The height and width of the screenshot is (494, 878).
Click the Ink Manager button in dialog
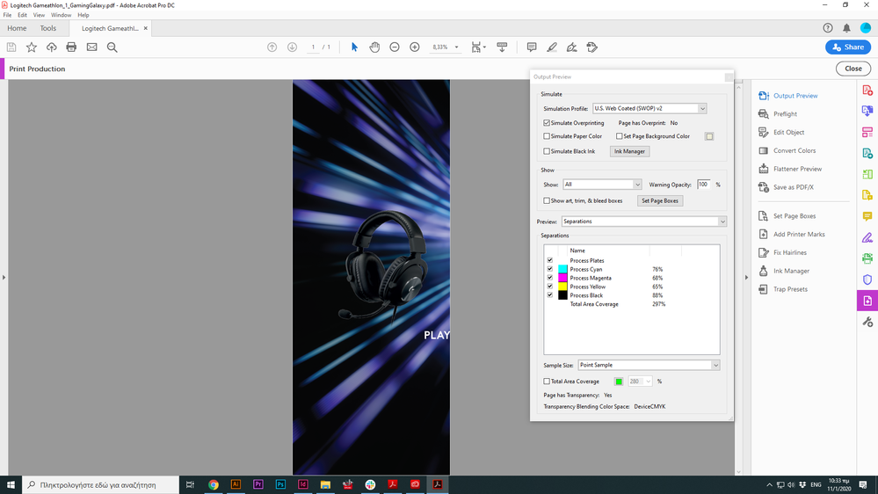[x=629, y=151]
